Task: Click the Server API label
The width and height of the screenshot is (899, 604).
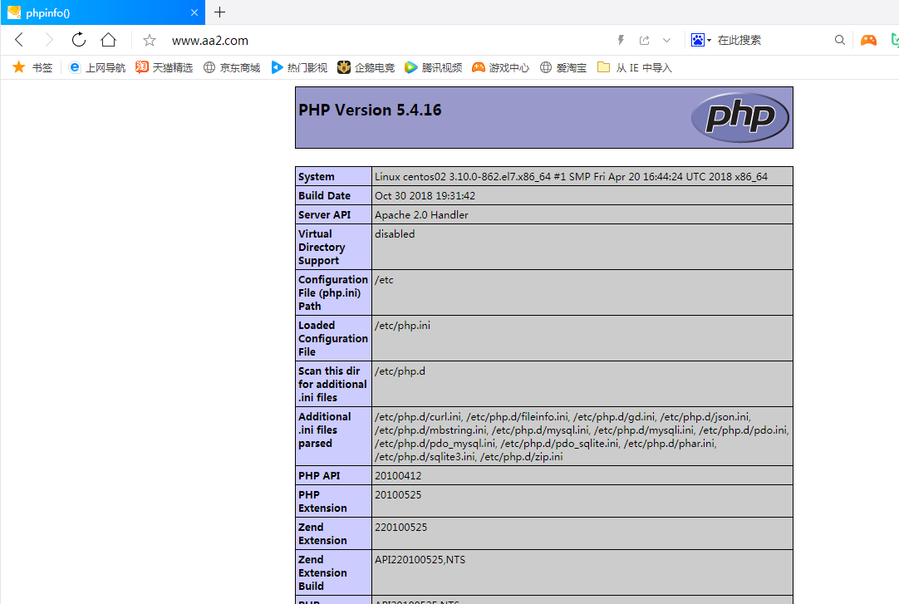Action: [324, 215]
